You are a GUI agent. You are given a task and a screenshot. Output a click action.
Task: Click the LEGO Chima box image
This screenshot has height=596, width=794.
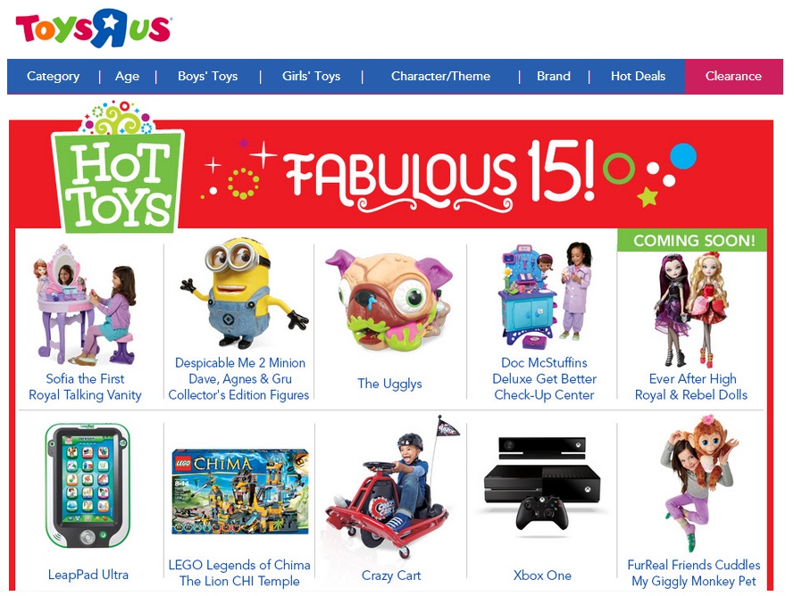click(x=240, y=492)
